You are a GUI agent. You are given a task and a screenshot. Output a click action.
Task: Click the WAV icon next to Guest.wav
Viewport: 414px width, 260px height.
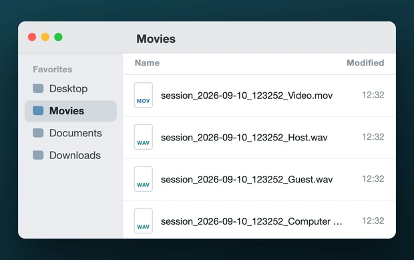[x=144, y=179]
